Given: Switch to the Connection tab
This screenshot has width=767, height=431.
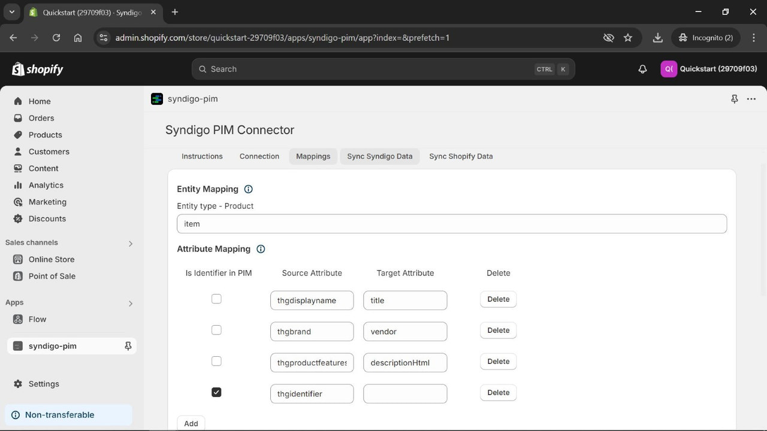Looking at the screenshot, I should tap(259, 156).
